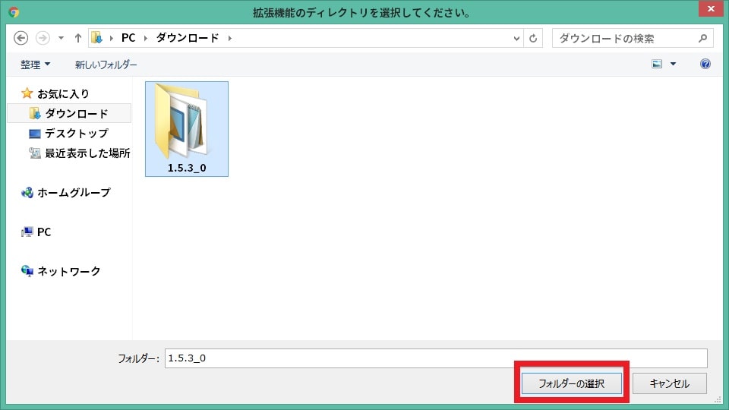729x410 pixels.
Task: Select PC in the address breadcrumb
Action: (128, 38)
